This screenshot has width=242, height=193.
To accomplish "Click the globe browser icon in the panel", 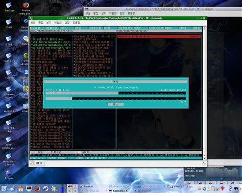I will [45, 188].
